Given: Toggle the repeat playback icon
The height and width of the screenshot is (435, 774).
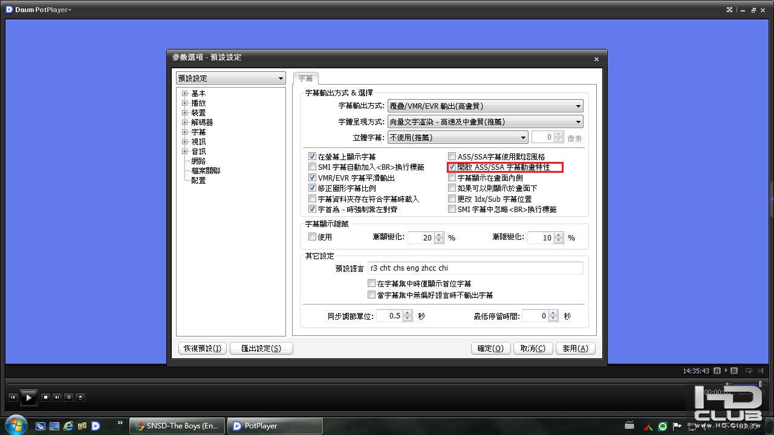Looking at the screenshot, I should pyautogui.click(x=749, y=371).
